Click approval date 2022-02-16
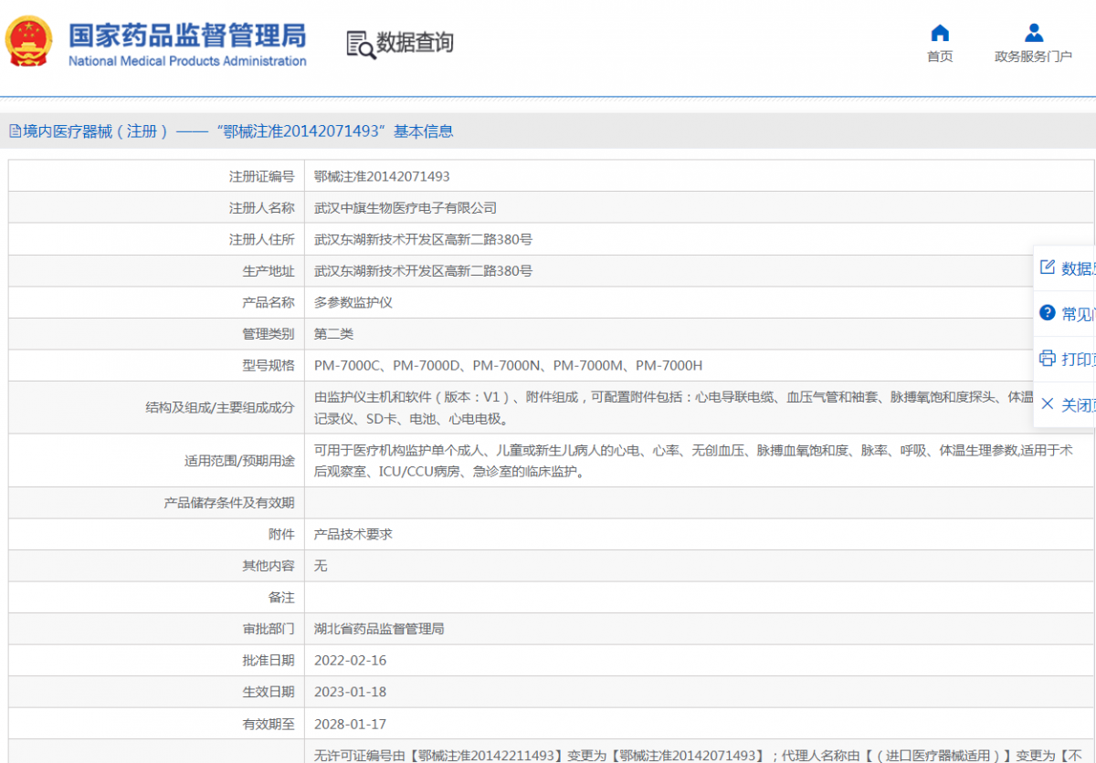This screenshot has width=1096, height=763. (350, 660)
